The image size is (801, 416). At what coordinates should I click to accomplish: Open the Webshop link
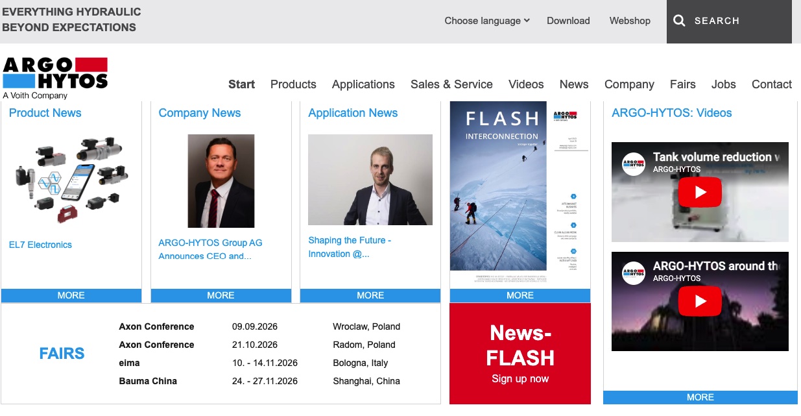tap(630, 21)
